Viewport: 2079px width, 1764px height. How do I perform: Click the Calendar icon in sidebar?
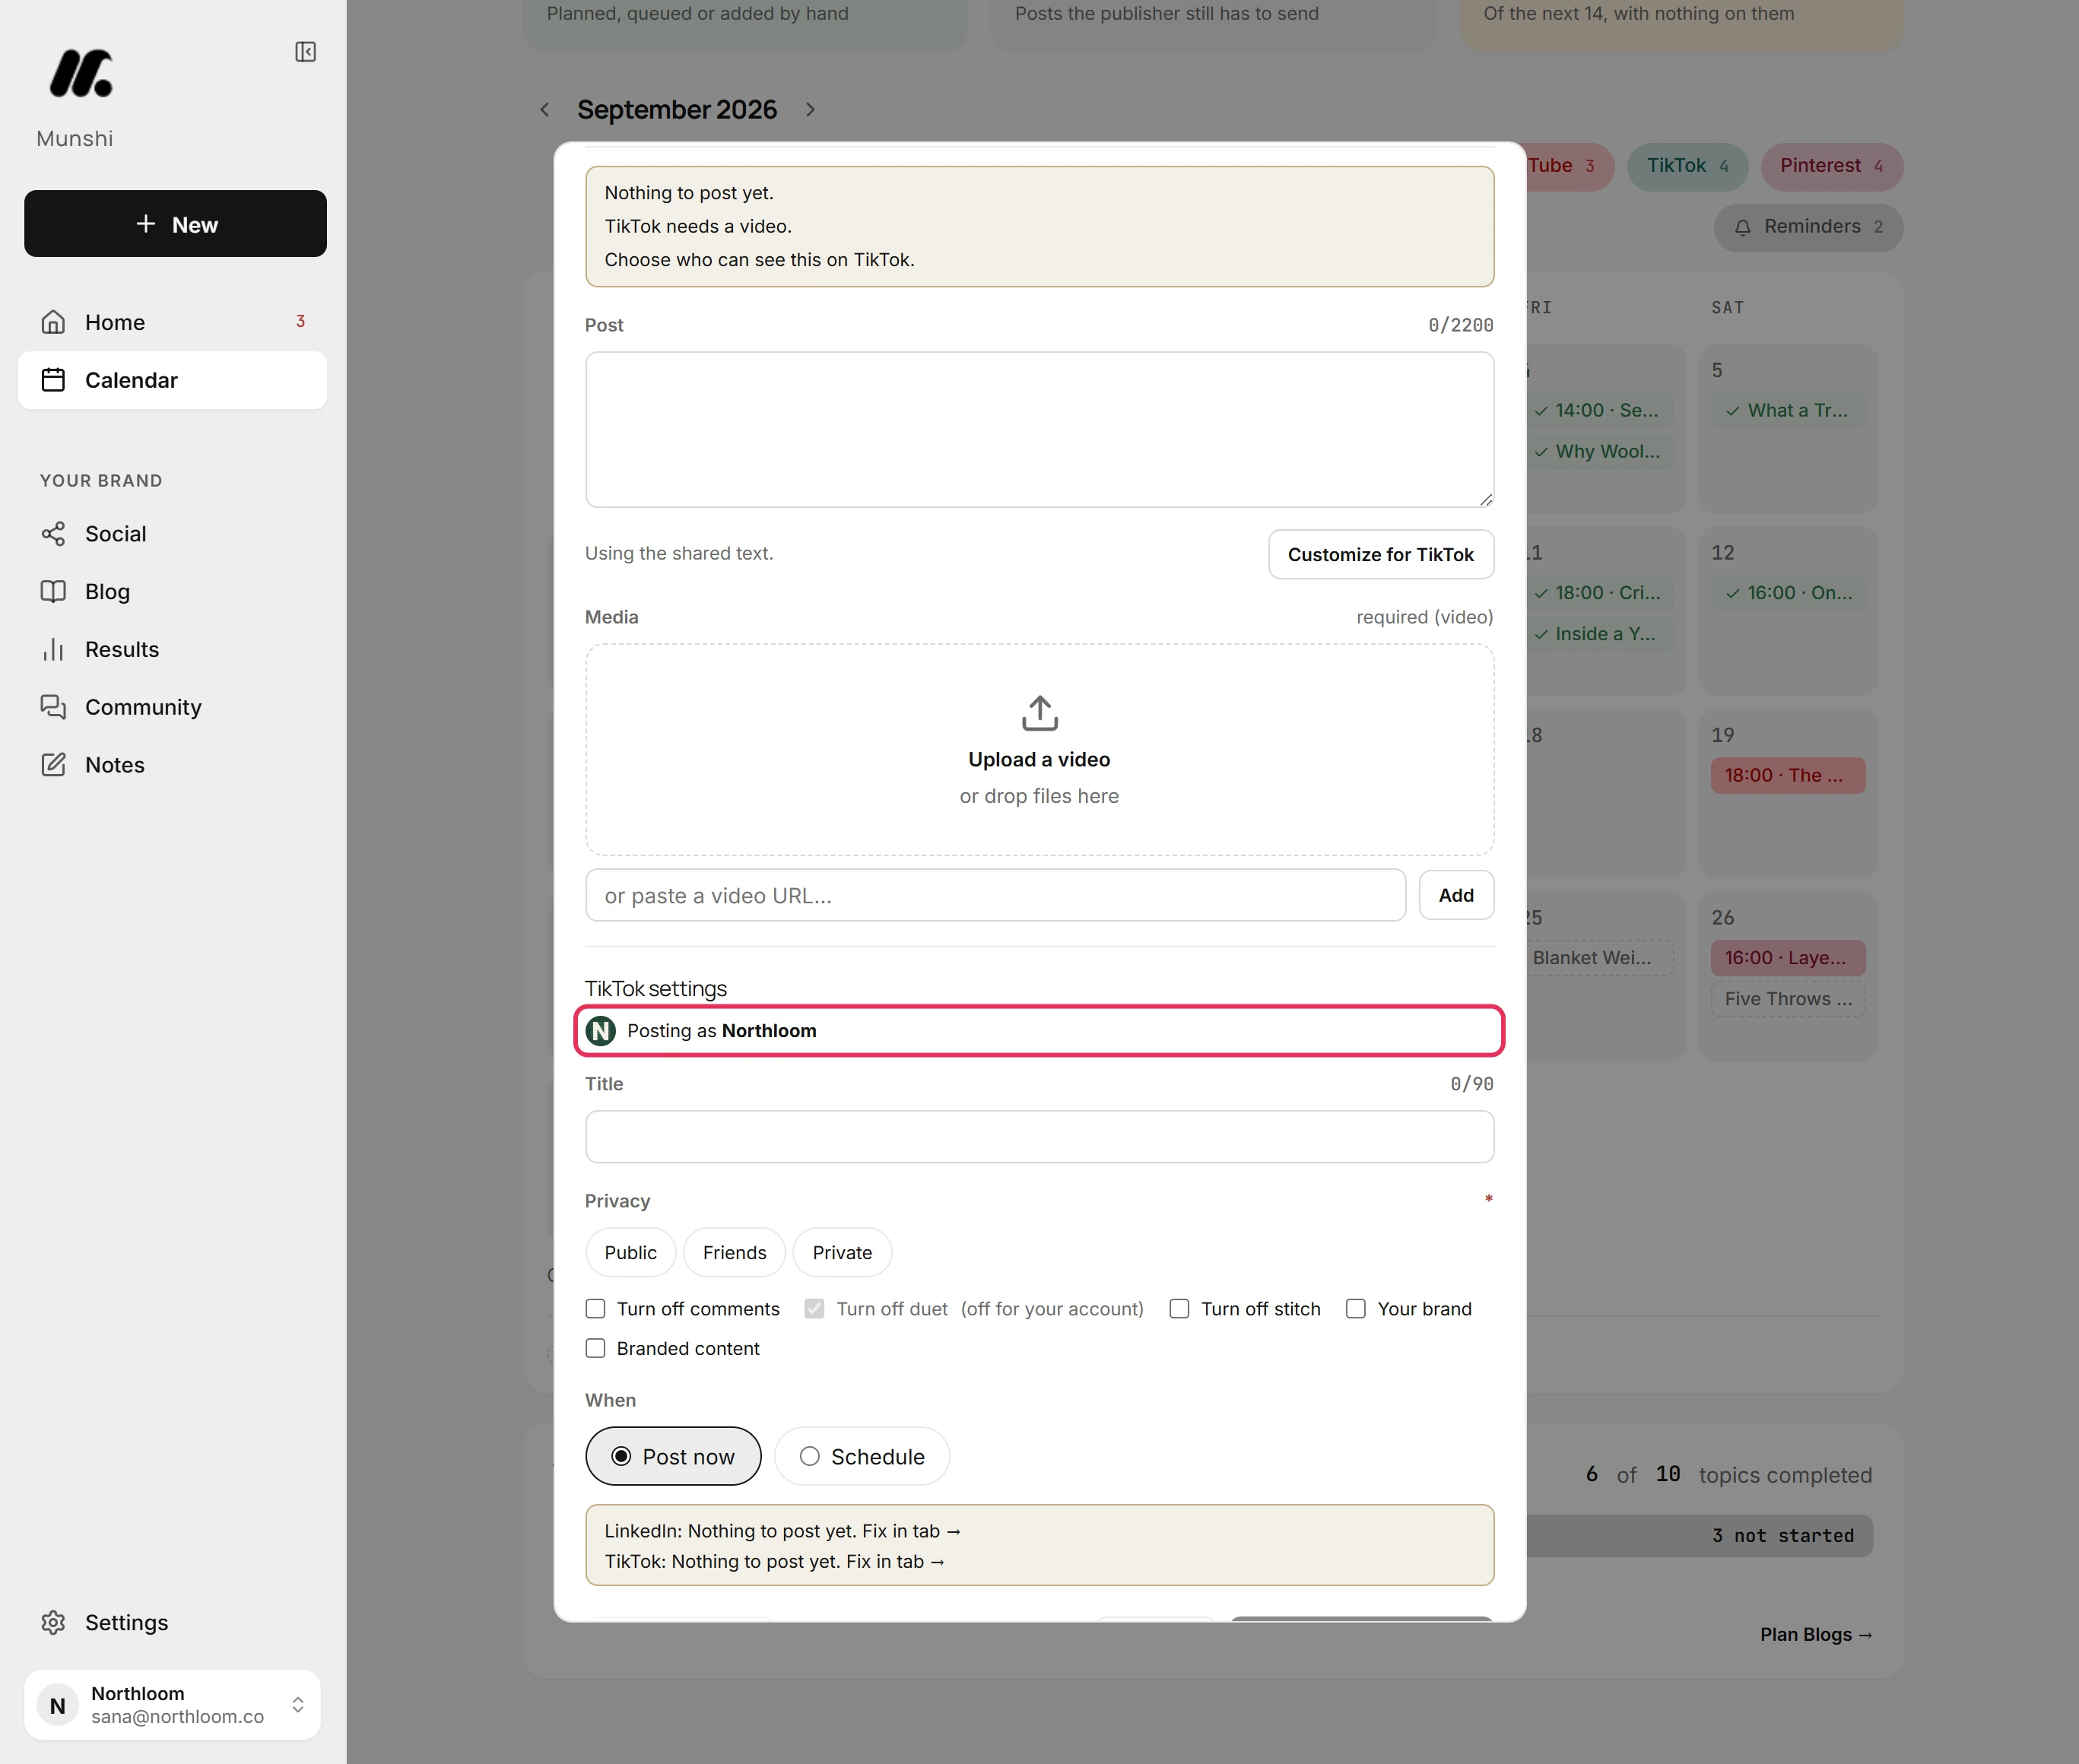coord(53,380)
